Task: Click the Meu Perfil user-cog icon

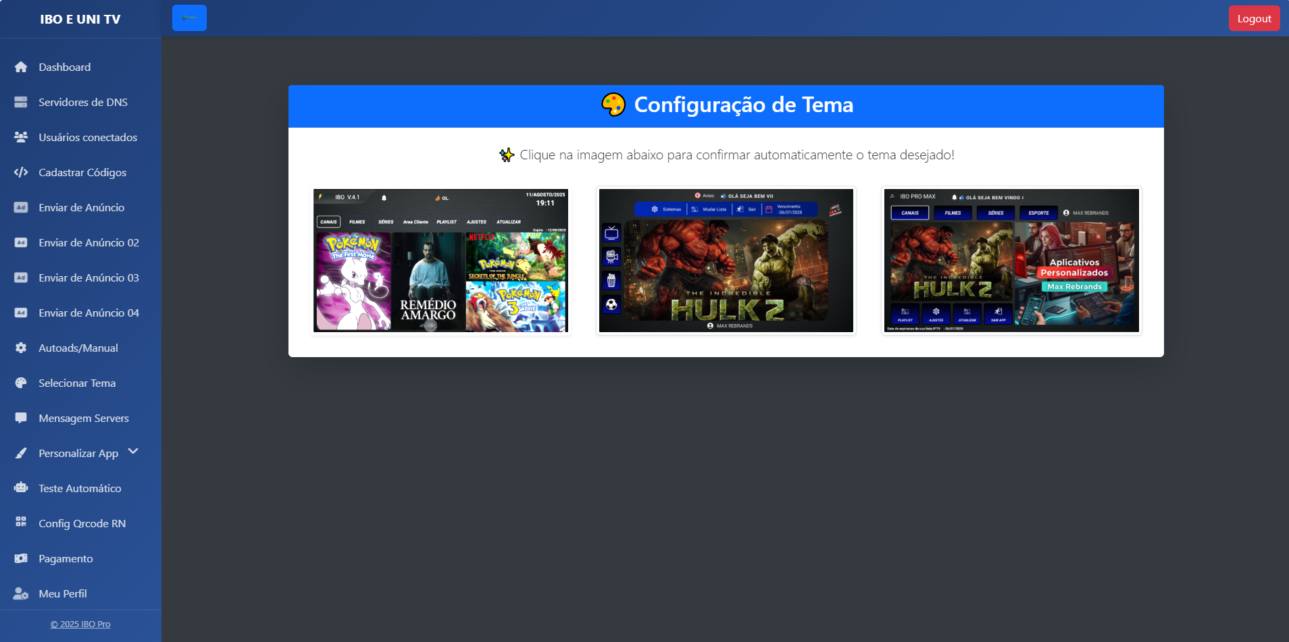Action: point(21,593)
